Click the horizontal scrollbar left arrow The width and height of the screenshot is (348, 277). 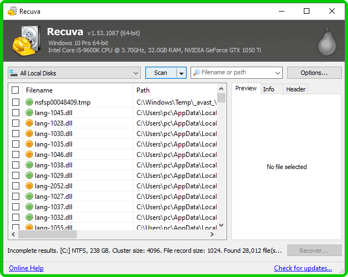[13, 234]
